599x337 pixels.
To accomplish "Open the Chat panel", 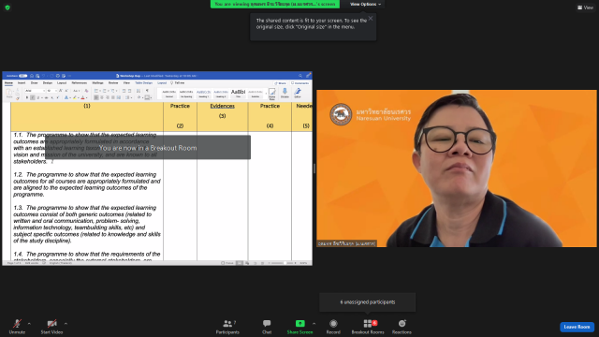I will click(x=267, y=327).
